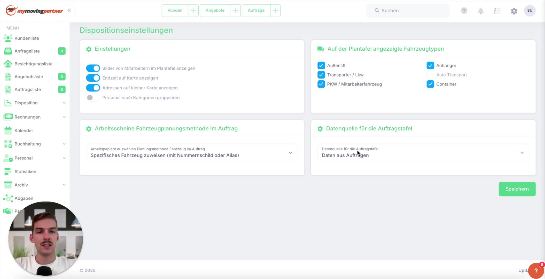
Task: Click the Speichern button
Action: pos(517,189)
